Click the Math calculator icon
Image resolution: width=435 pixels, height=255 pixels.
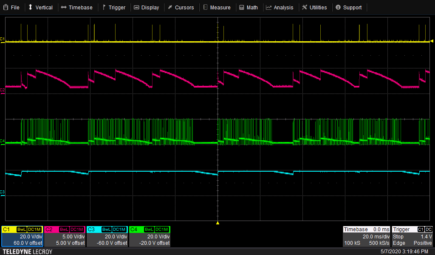click(x=241, y=7)
